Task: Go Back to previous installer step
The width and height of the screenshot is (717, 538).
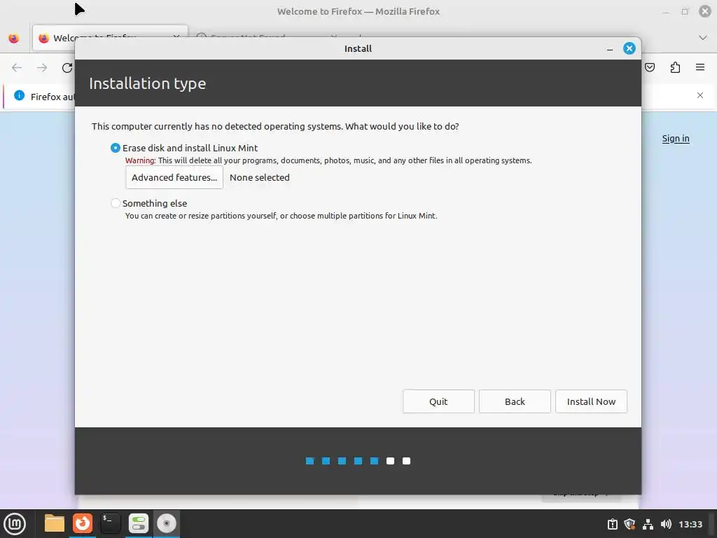Action: click(515, 401)
